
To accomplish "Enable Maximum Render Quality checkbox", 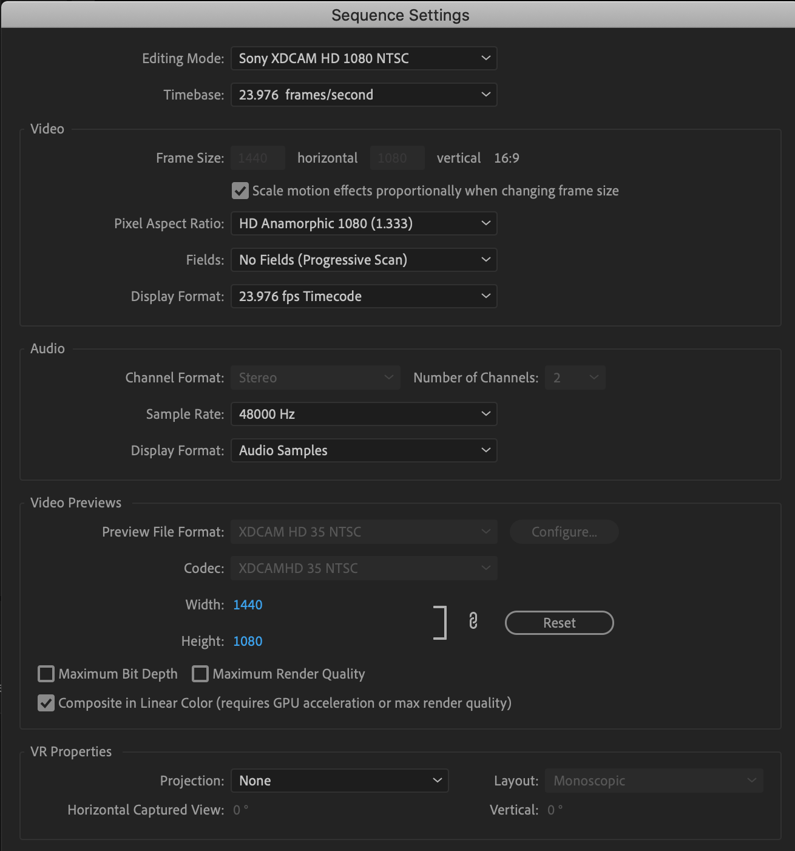I will (200, 674).
